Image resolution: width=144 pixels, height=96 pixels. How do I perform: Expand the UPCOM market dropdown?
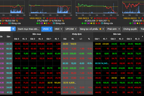click(76, 29)
